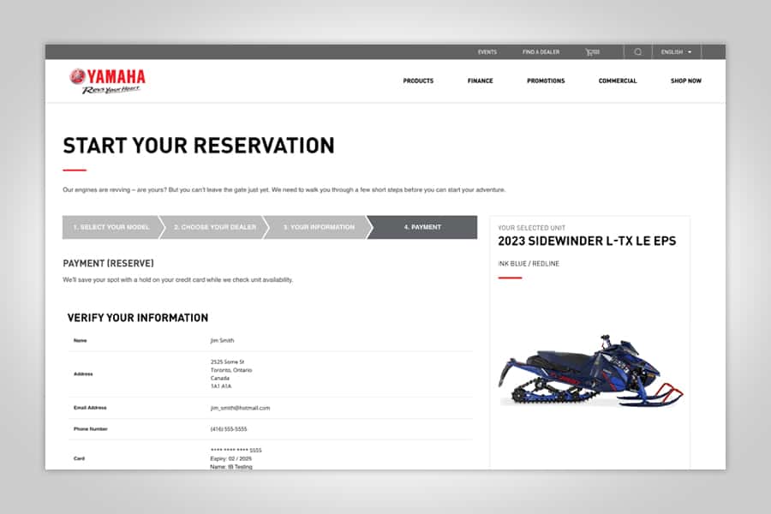
Task: Open the search magnifier icon
Action: click(x=637, y=51)
